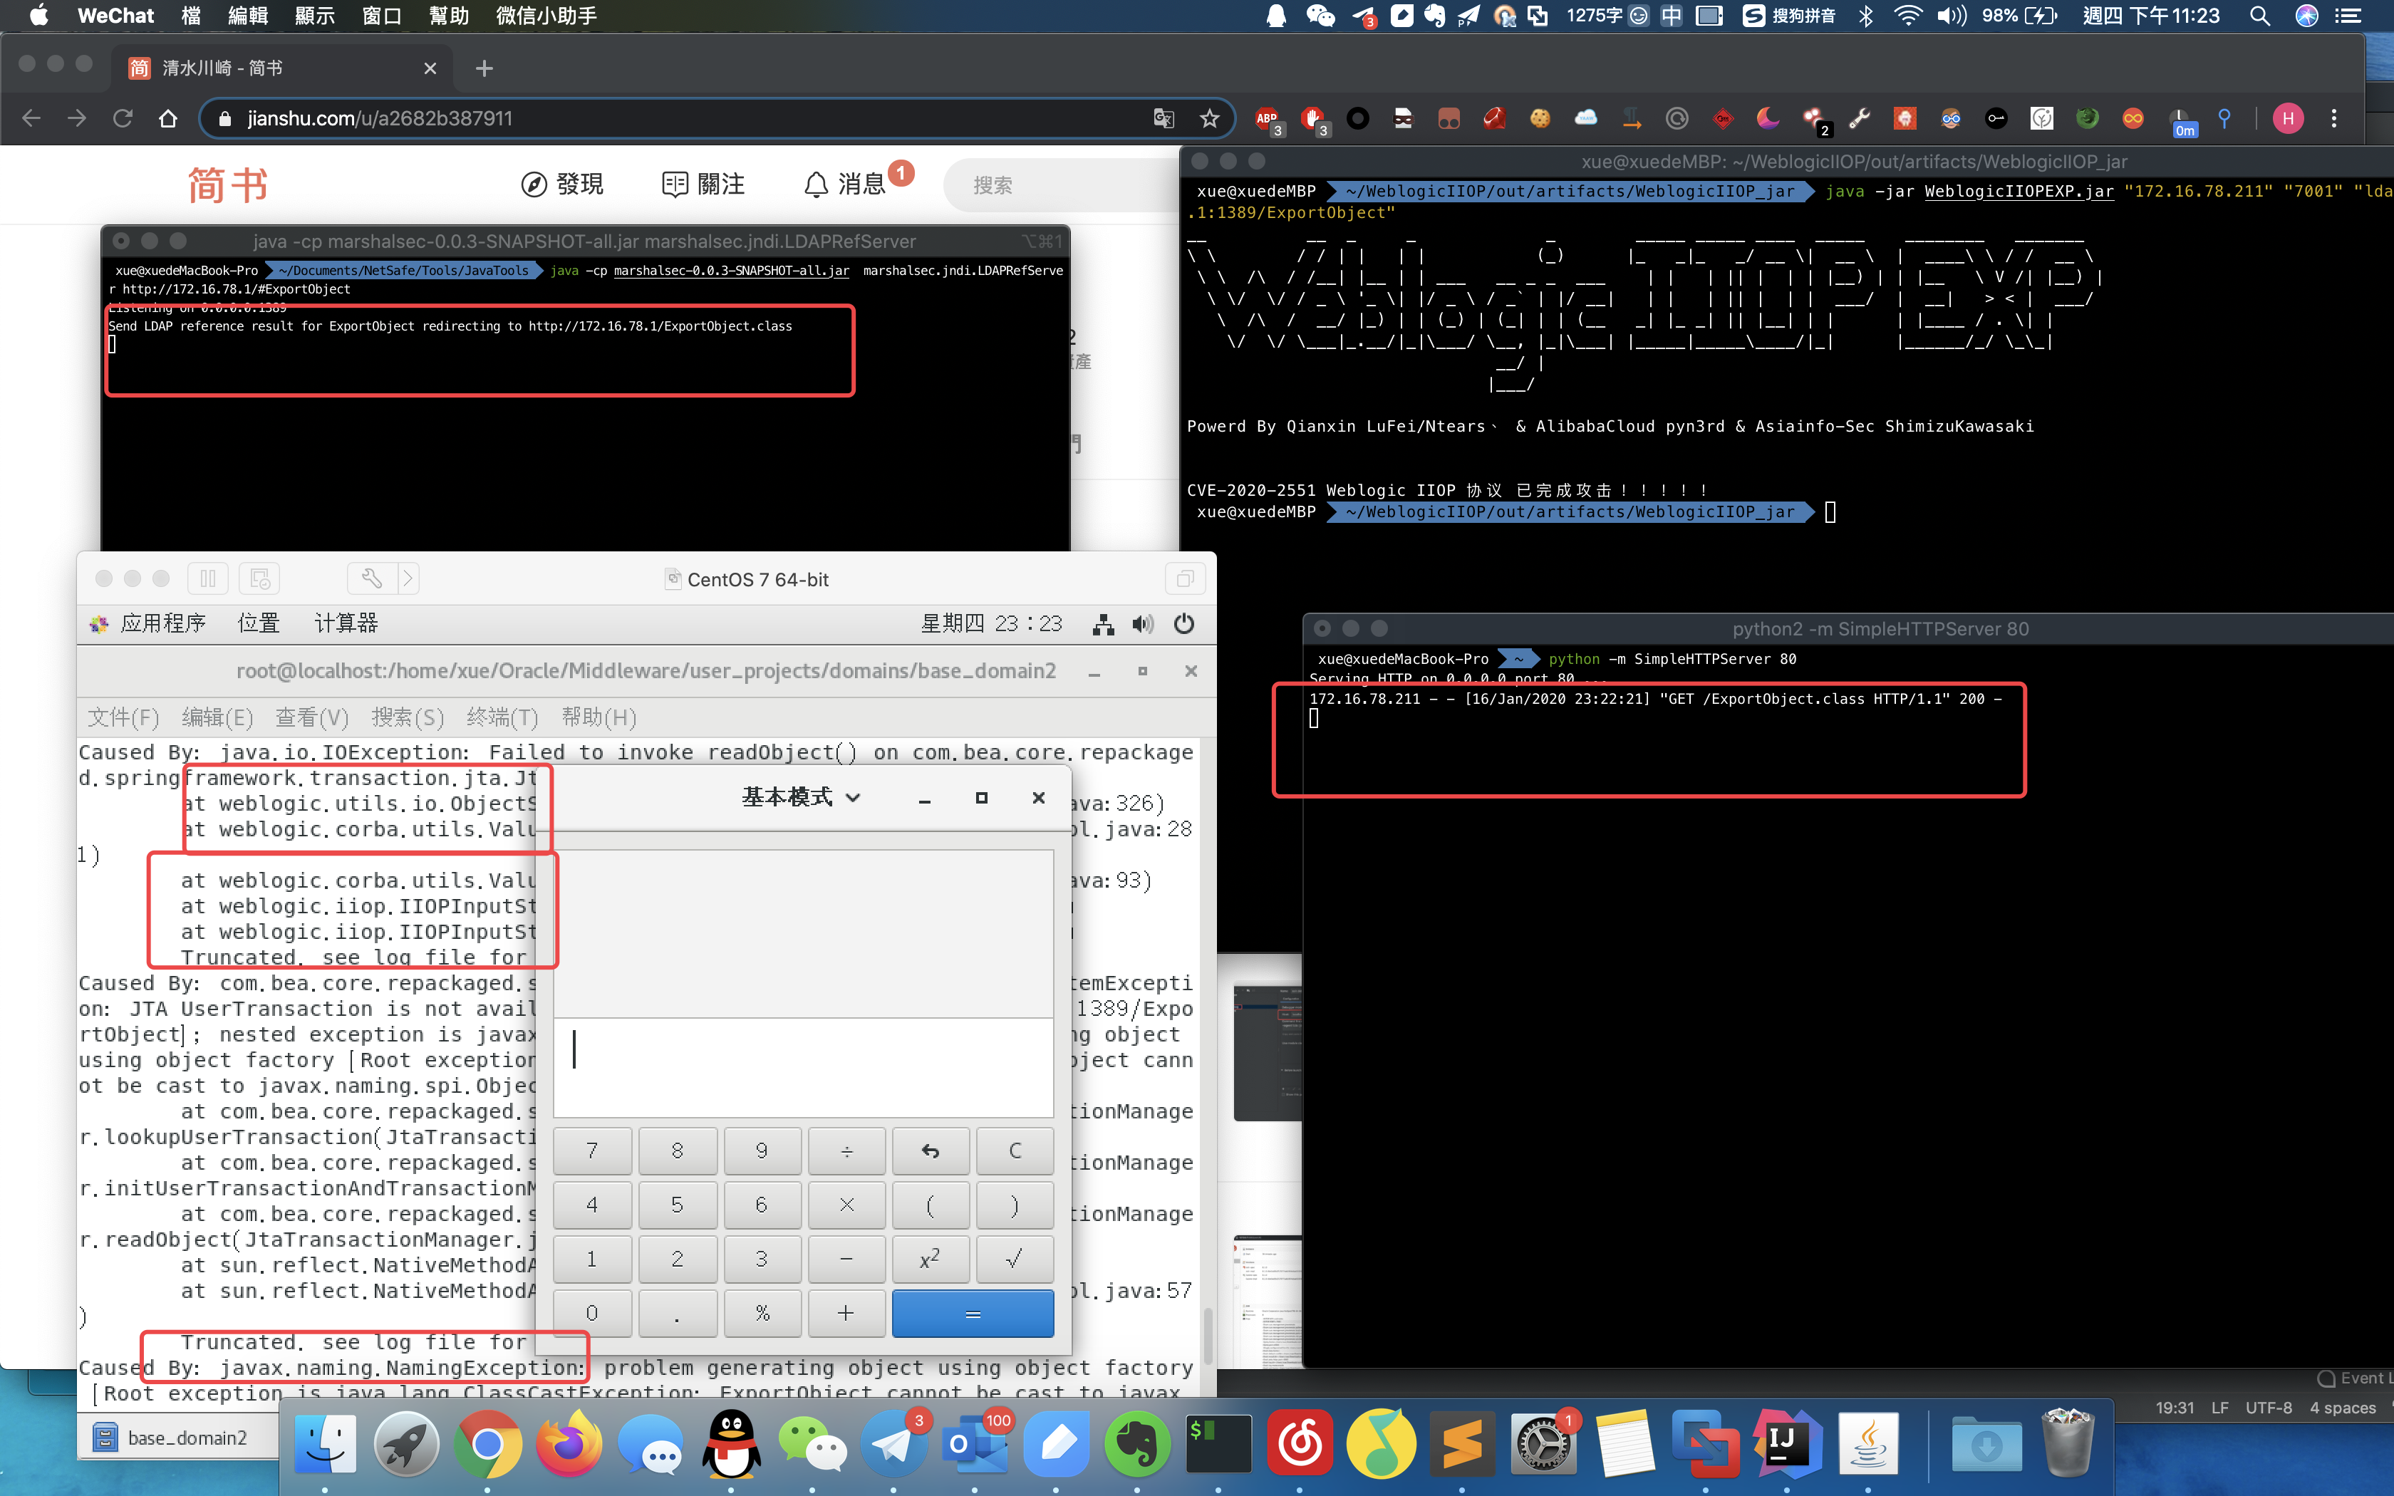2394x1496 pixels.
Task: Click the VM pause button in CentOS toolbar
Action: click(208, 578)
